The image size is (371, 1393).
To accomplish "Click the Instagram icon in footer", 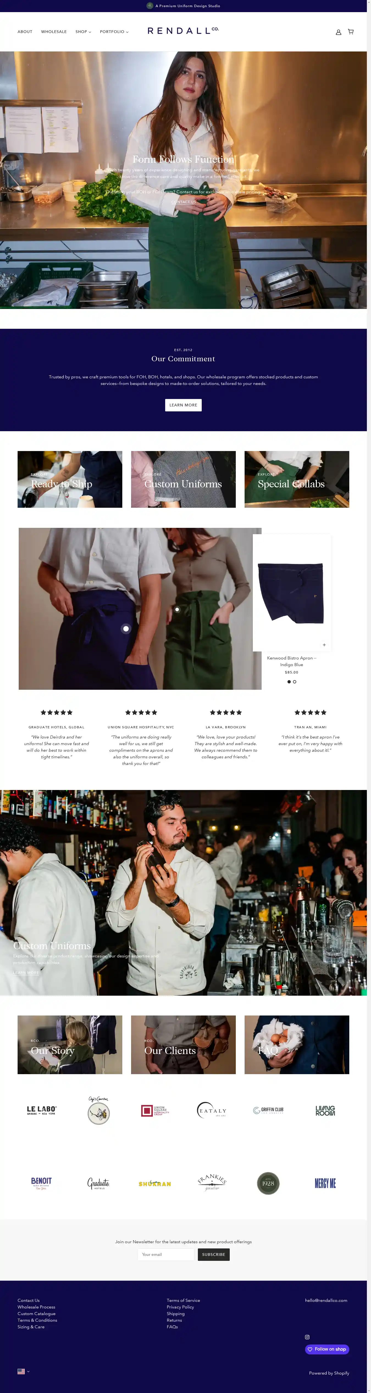I will (x=307, y=1337).
